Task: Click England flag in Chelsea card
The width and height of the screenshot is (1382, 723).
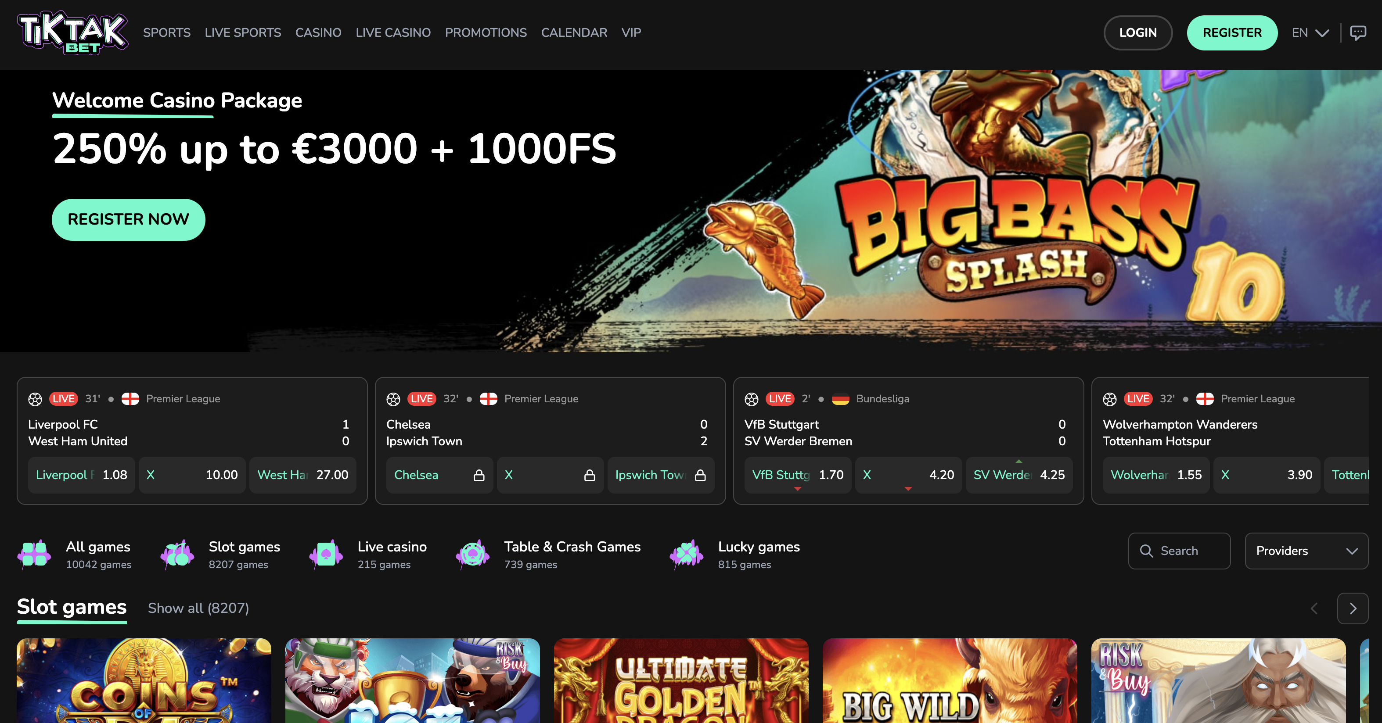Action: 488,399
